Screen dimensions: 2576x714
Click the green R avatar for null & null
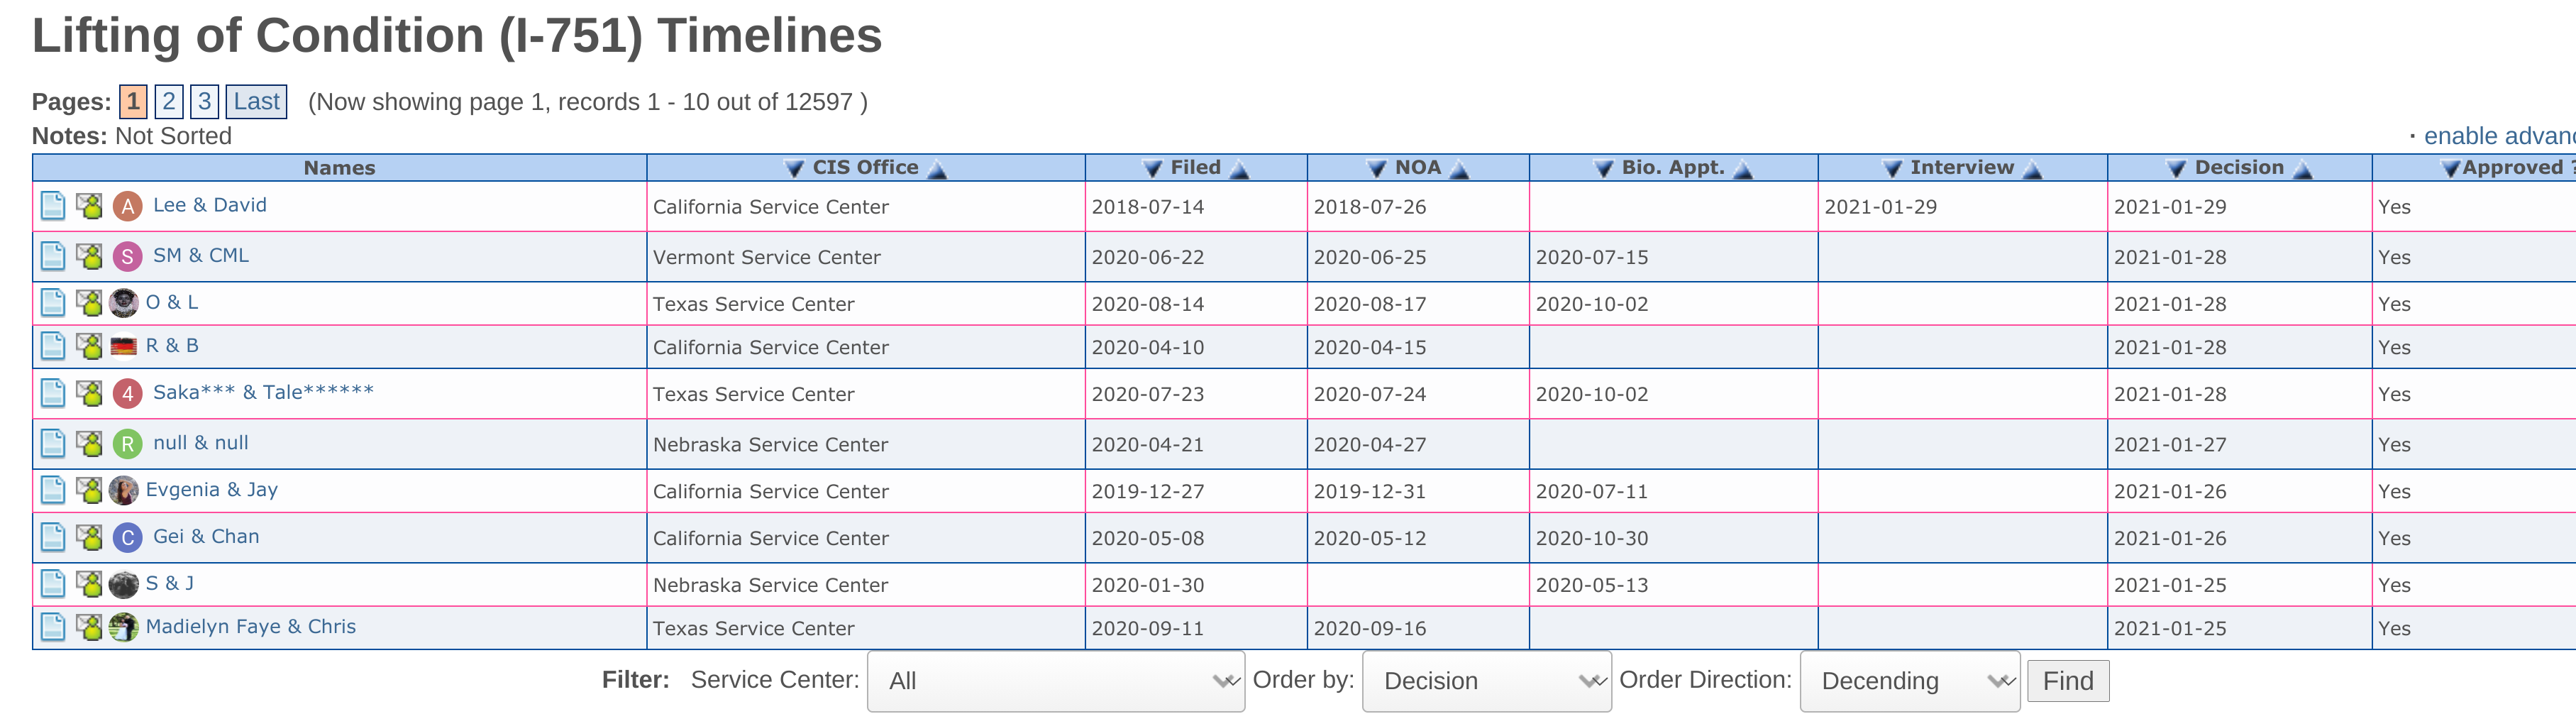point(127,443)
